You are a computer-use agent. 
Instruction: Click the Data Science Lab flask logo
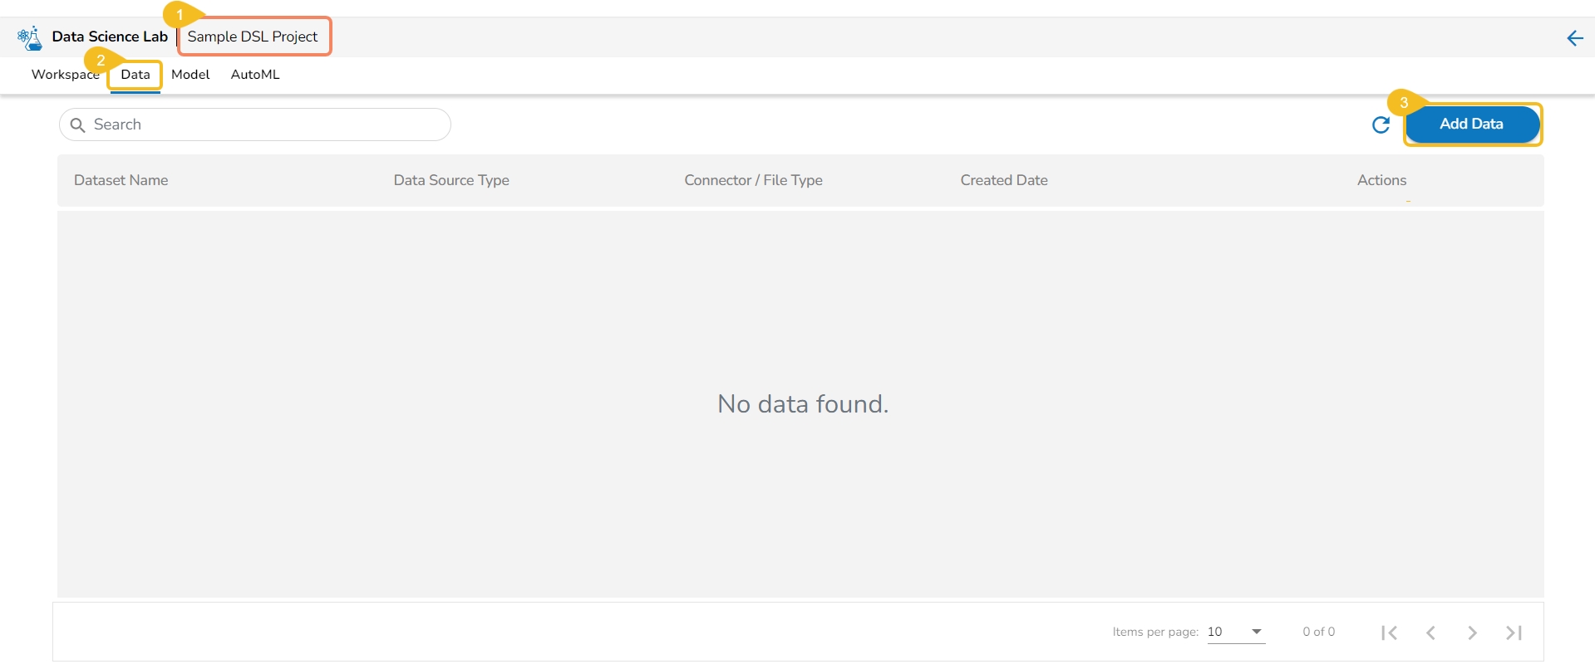(30, 37)
